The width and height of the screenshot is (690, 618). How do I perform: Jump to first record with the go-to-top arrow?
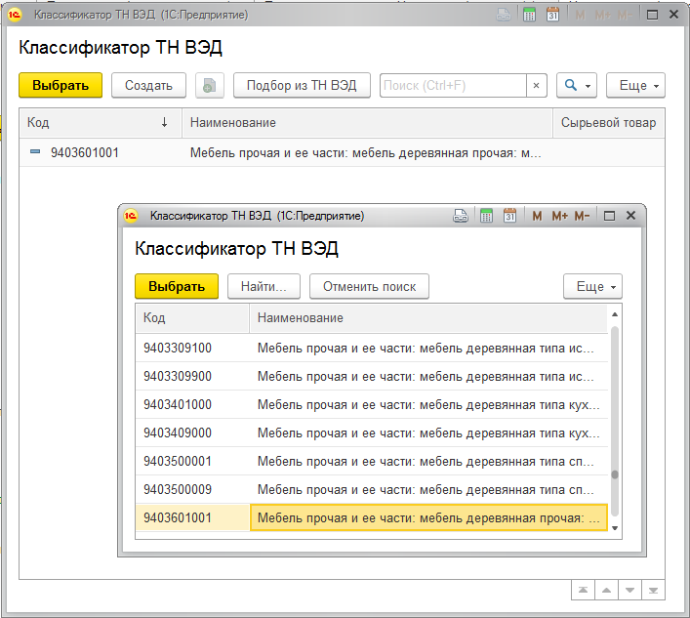583,590
